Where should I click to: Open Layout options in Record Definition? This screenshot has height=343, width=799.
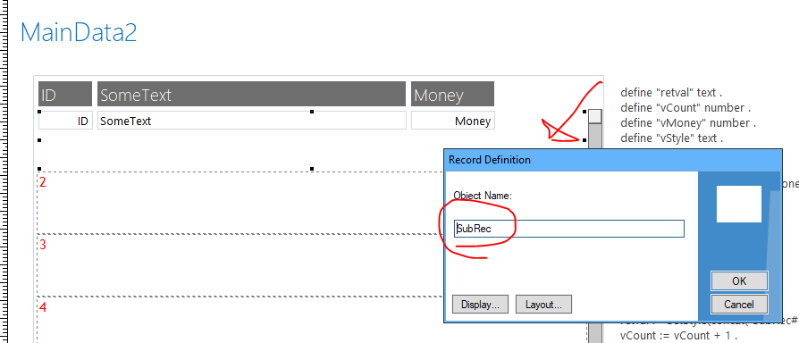point(543,305)
